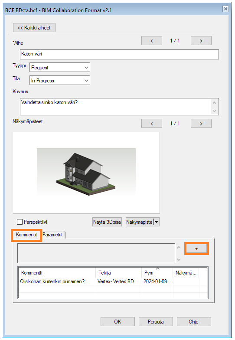Switch to the Kommentit tab
This screenshot has width=235, height=340.
pyautogui.click(x=26, y=235)
